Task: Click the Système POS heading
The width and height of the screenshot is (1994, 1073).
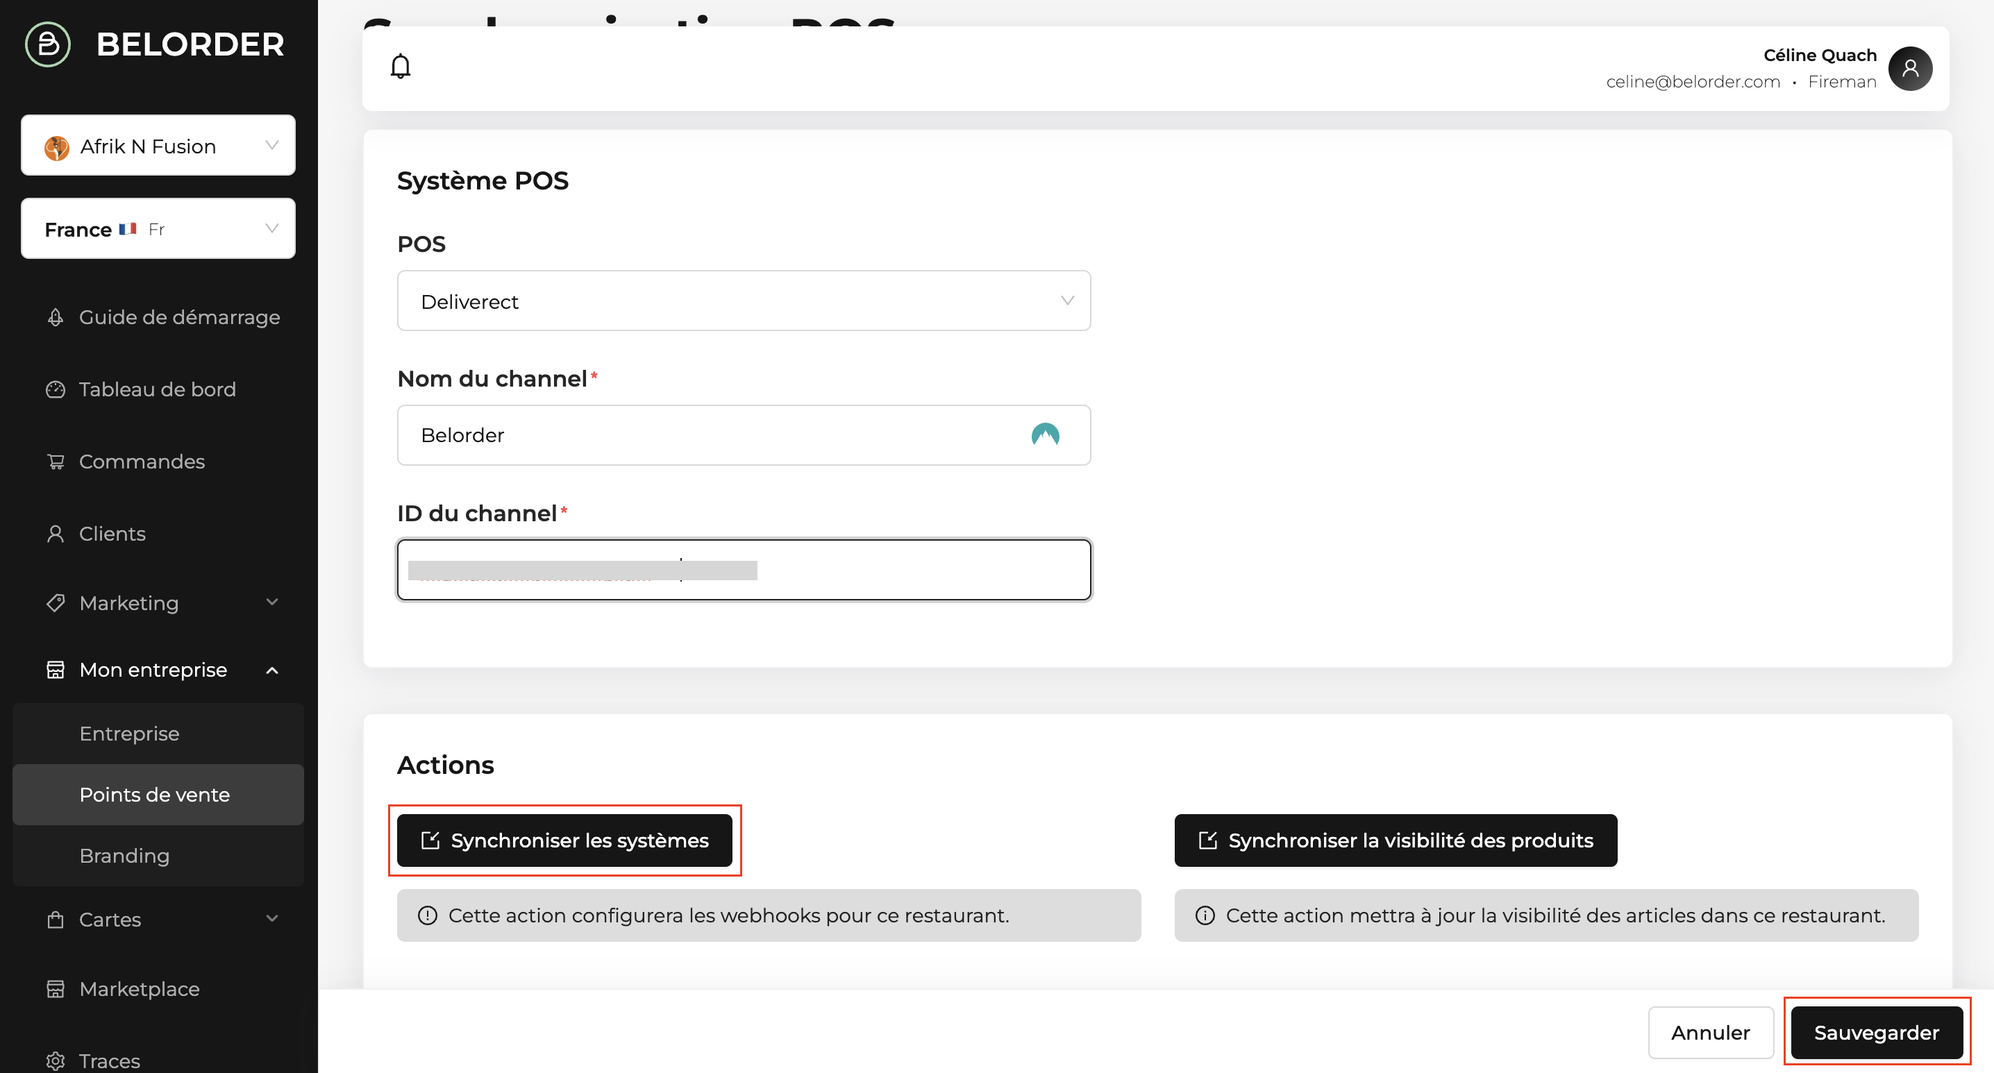Action: [483, 180]
